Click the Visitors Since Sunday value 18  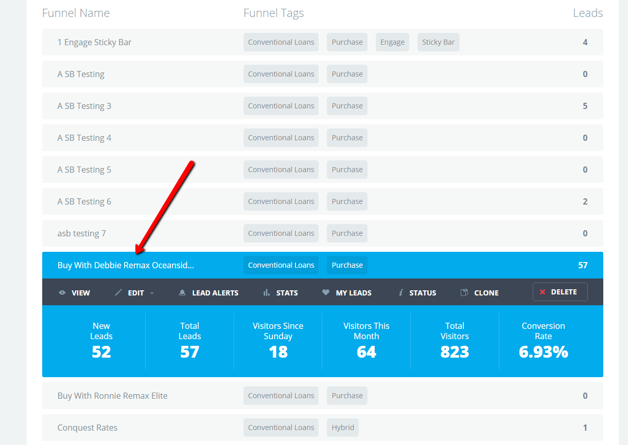(x=278, y=352)
